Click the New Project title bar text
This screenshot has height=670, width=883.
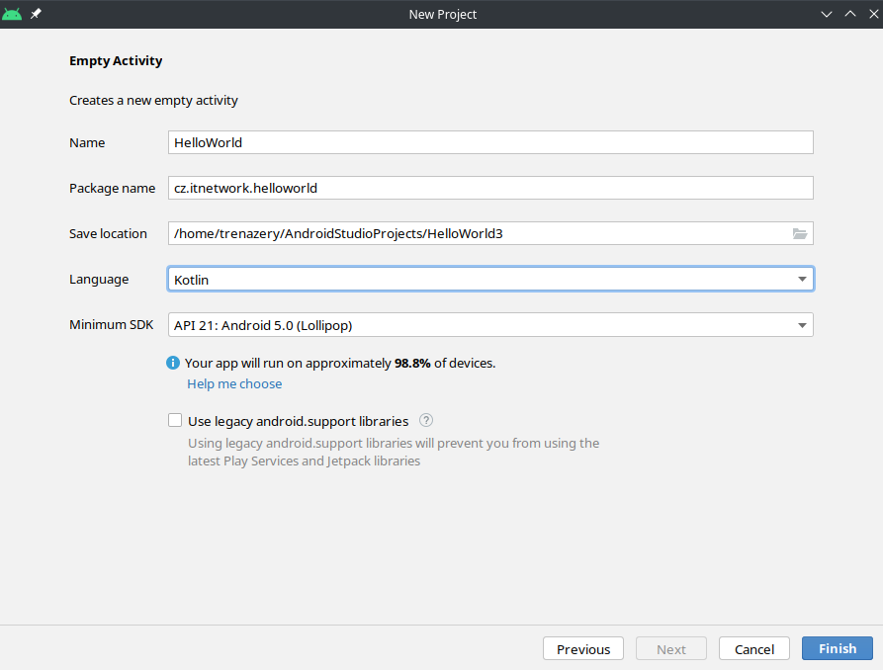(442, 14)
